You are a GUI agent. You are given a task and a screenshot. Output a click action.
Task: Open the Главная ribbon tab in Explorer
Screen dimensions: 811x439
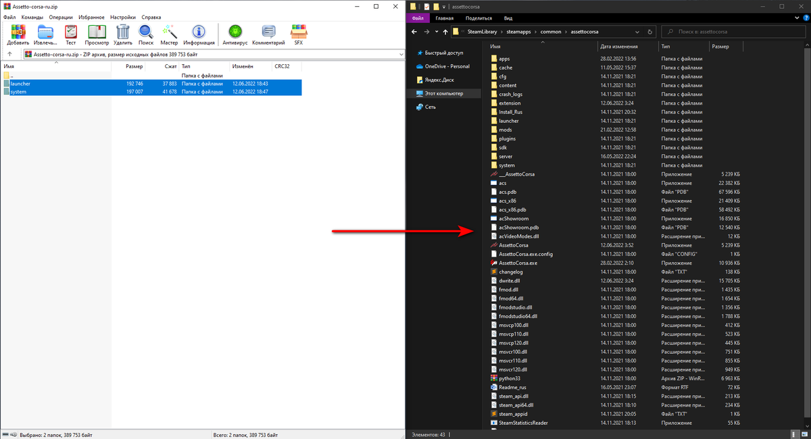(445, 18)
